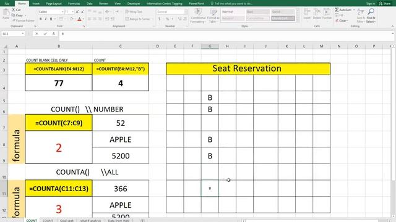Add a new sheet with the plus button
This screenshot has width=396, height=222.
[142, 221]
